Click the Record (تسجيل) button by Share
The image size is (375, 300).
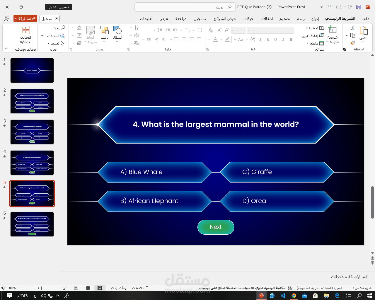pyautogui.click(x=50, y=18)
